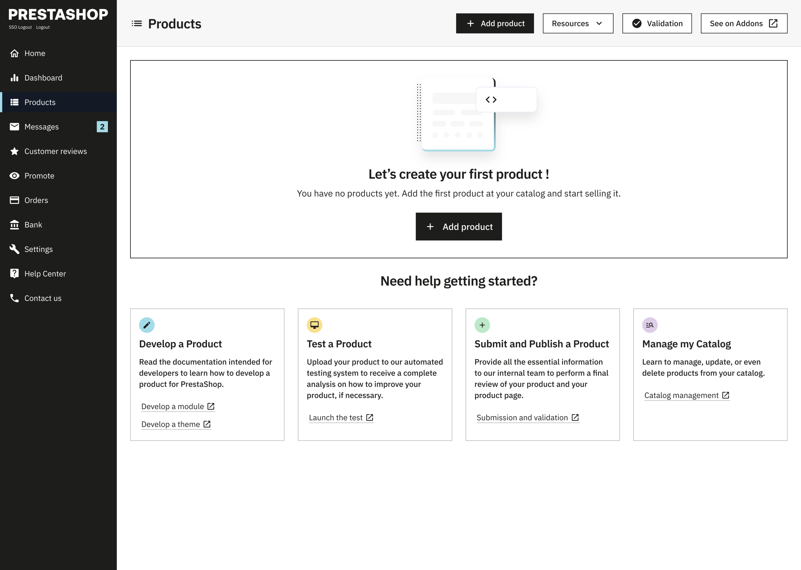Click the blue pencil Develop a Product icon
The image size is (801, 570).
[x=146, y=325]
